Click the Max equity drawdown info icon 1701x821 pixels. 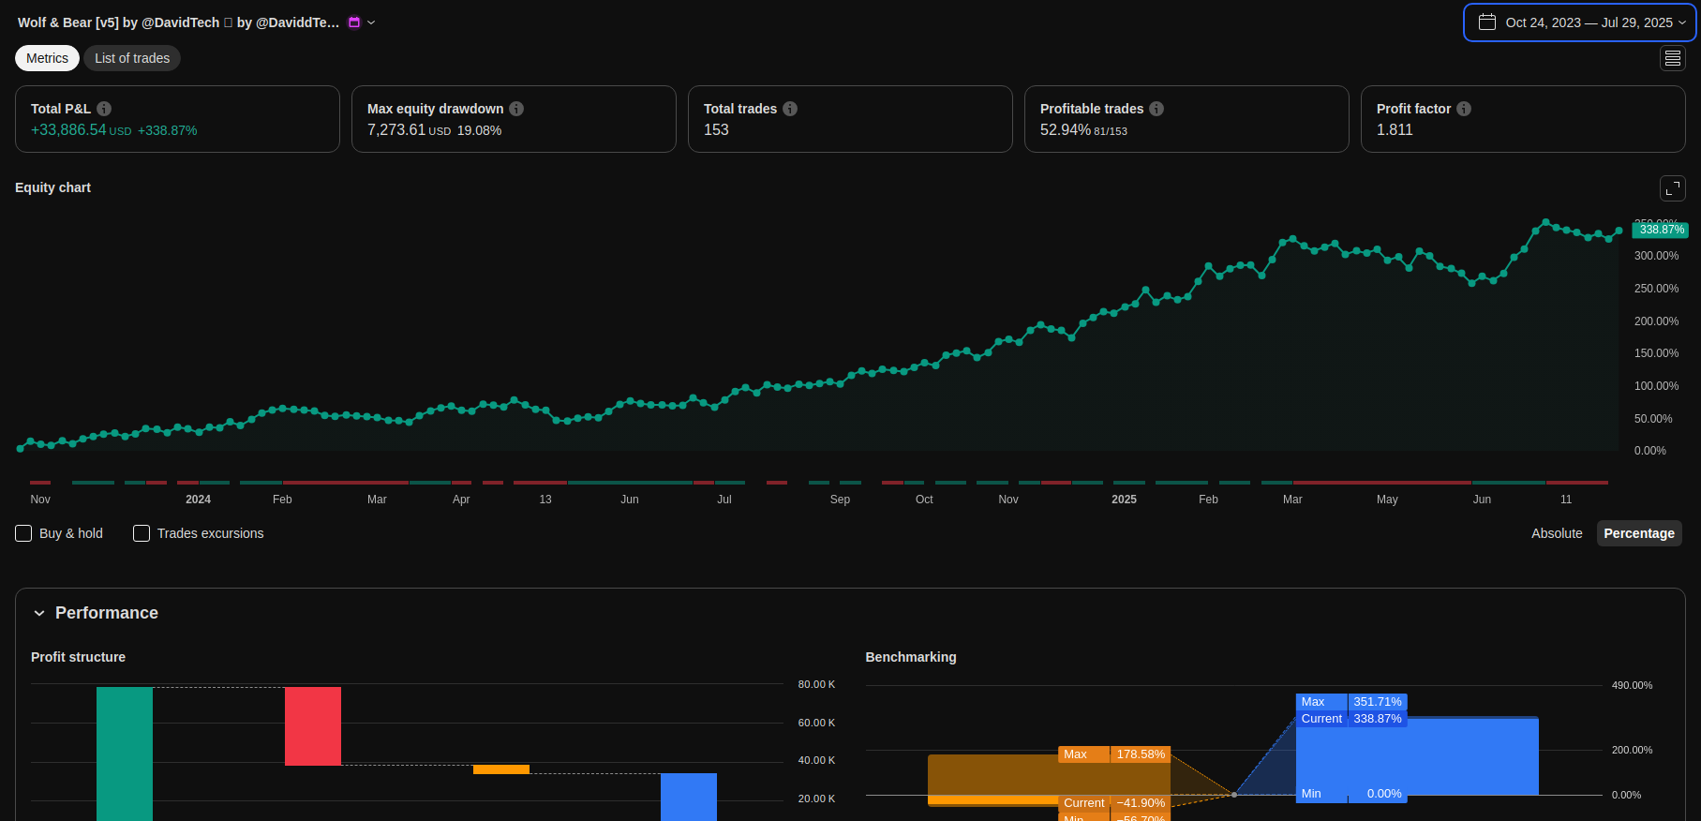click(x=516, y=109)
